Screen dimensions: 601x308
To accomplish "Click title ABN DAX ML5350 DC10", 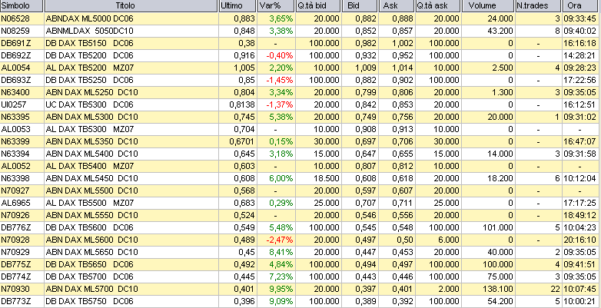I will click(x=91, y=141).
